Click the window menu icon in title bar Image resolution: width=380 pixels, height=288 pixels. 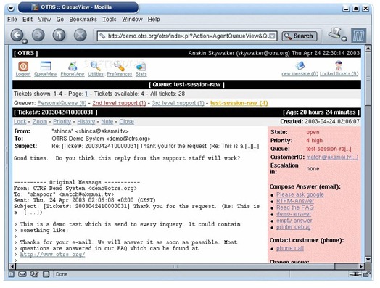11,9
